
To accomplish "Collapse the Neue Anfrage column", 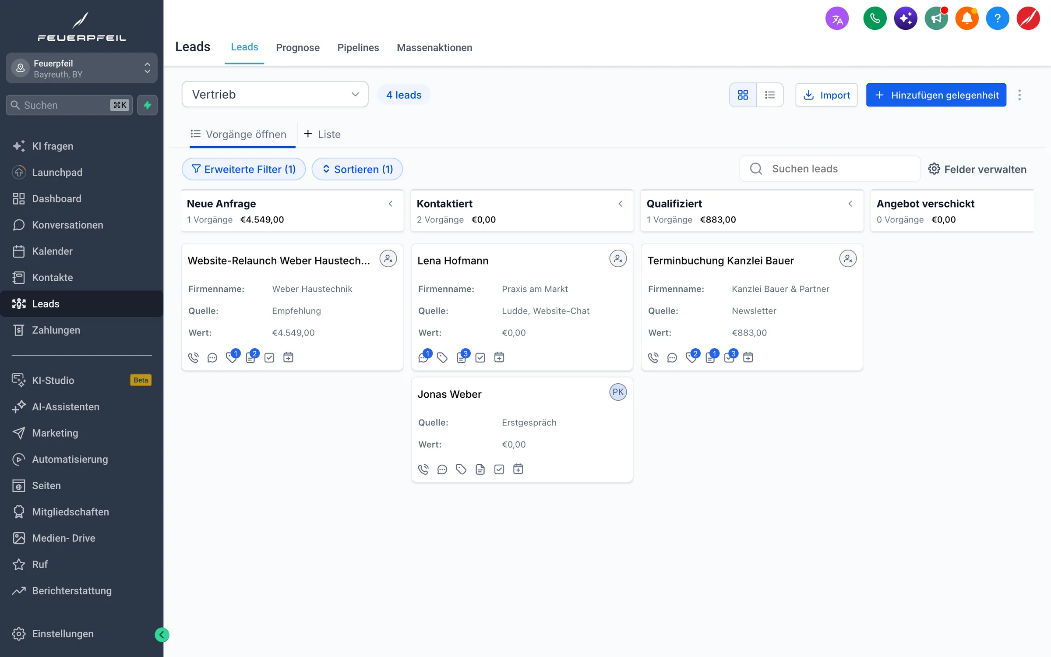I will click(391, 204).
